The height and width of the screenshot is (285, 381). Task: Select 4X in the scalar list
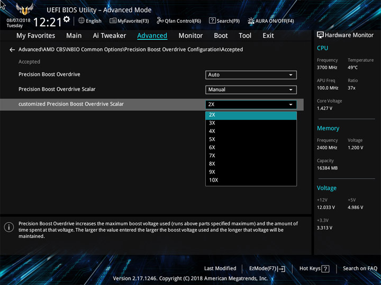coord(251,131)
